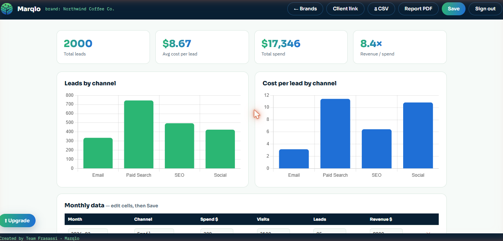Click the Marqlo brand name in header

coord(29,9)
